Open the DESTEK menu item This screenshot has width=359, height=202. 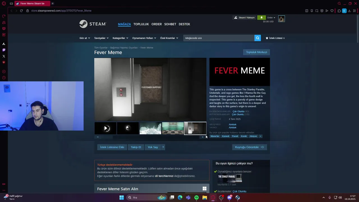tap(184, 24)
